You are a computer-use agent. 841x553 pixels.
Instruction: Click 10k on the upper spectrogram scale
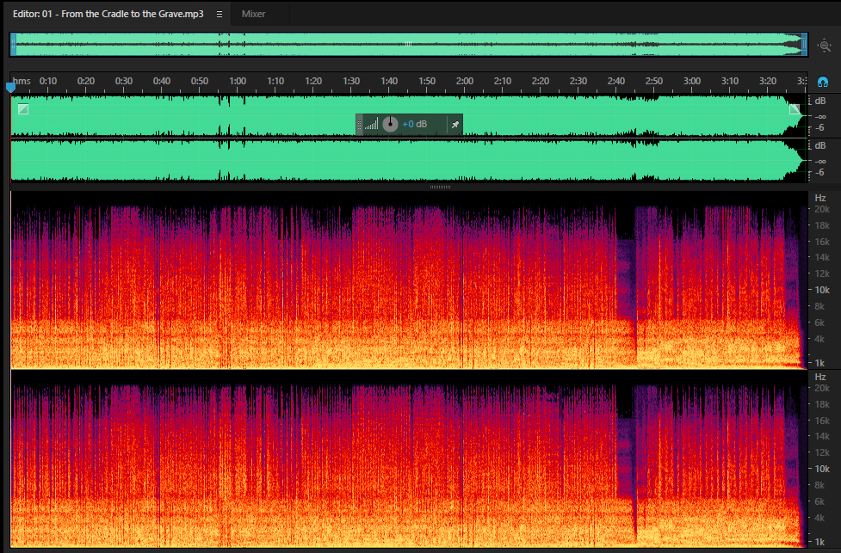(x=822, y=290)
